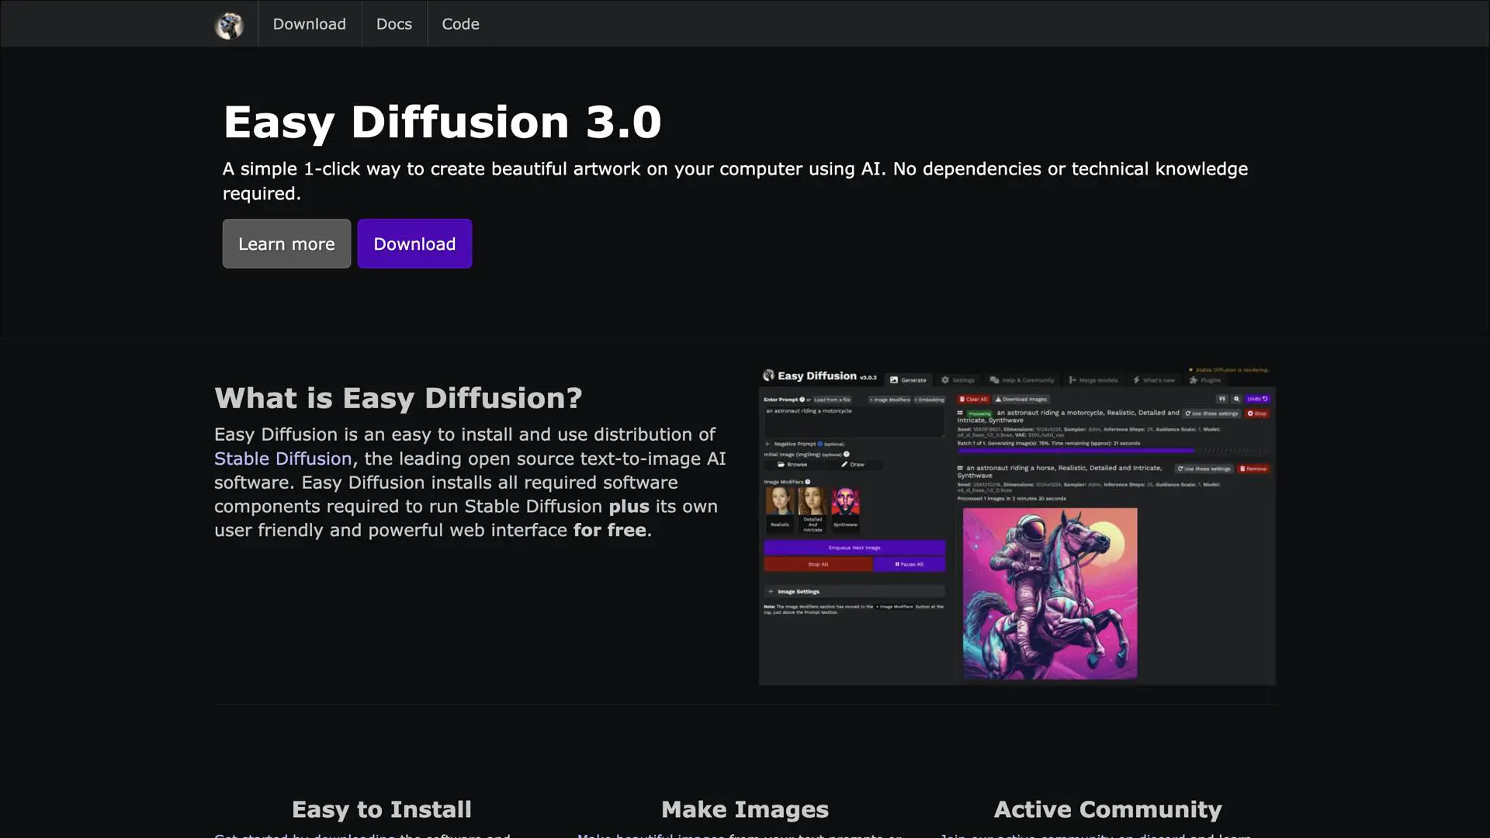This screenshot has width=1490, height=838.
Task: Click the Stable Diffusion hyperlink
Action: [282, 459]
